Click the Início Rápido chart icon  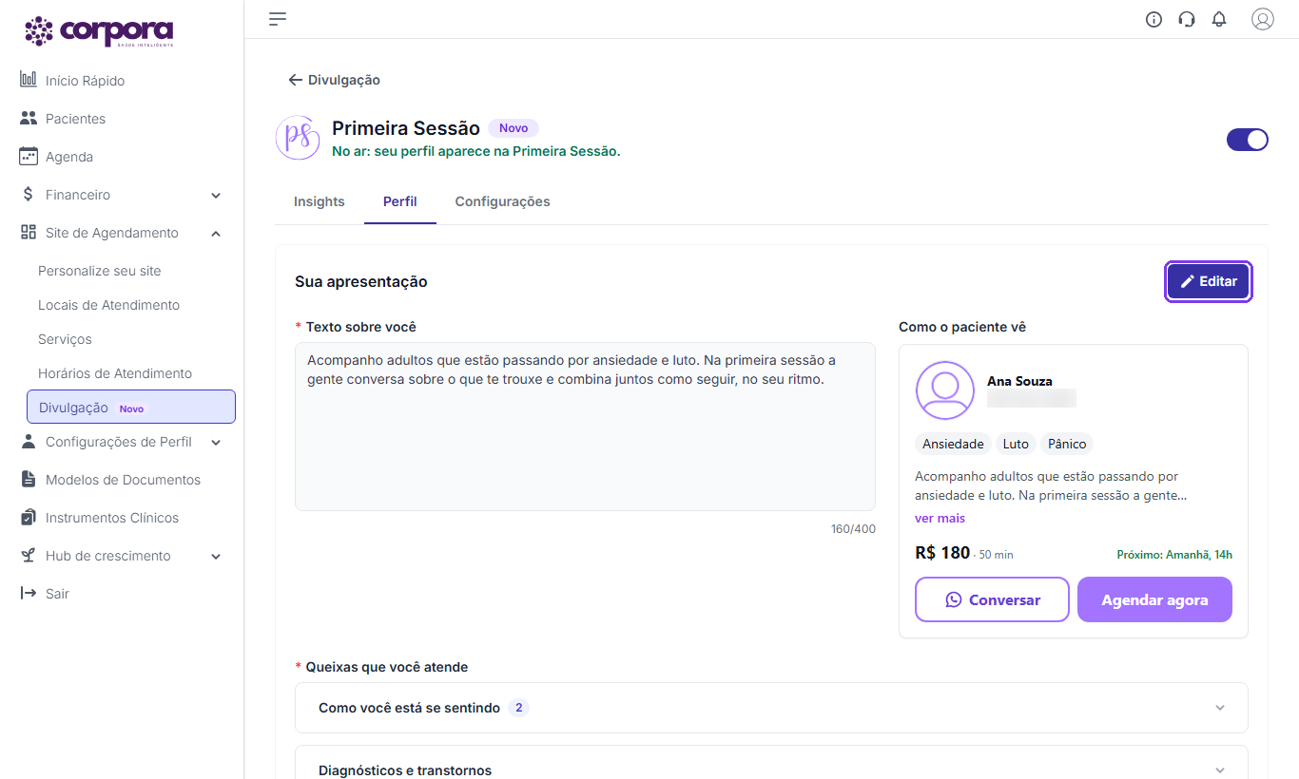pos(29,80)
